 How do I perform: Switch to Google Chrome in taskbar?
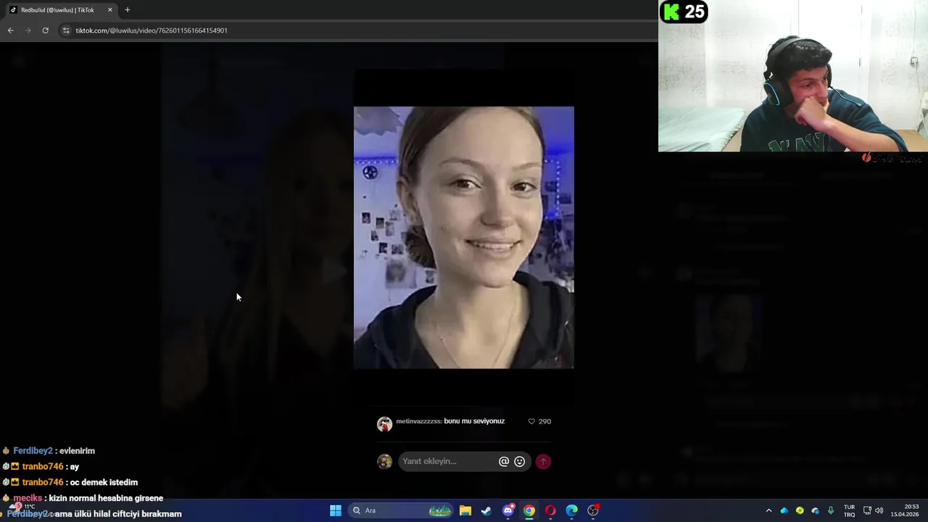pos(529,510)
